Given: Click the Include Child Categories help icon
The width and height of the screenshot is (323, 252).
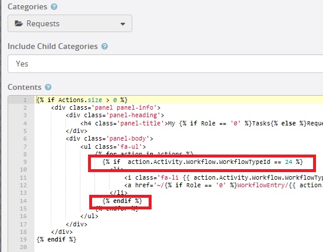Looking at the screenshot, I should [104, 46].
